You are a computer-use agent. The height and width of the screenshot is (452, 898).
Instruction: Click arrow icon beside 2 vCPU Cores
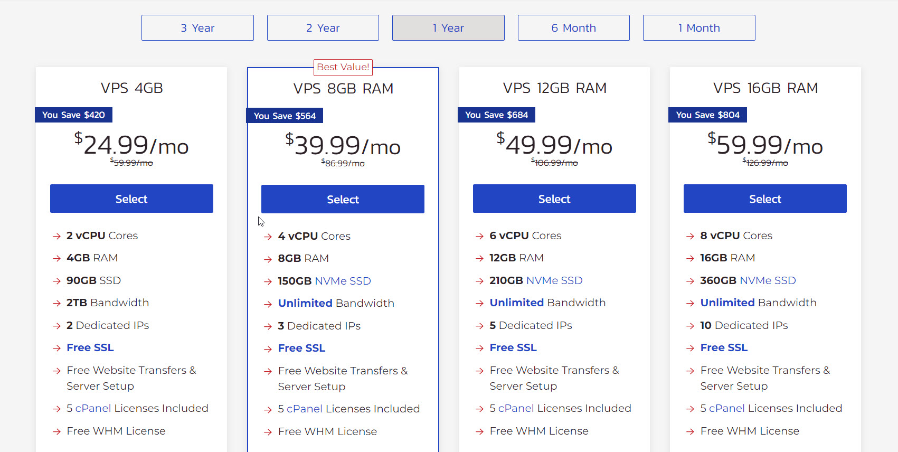pyautogui.click(x=57, y=236)
